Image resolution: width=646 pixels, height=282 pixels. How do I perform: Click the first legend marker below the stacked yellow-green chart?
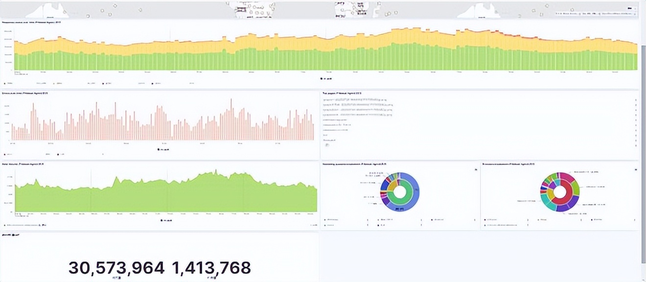(5, 84)
